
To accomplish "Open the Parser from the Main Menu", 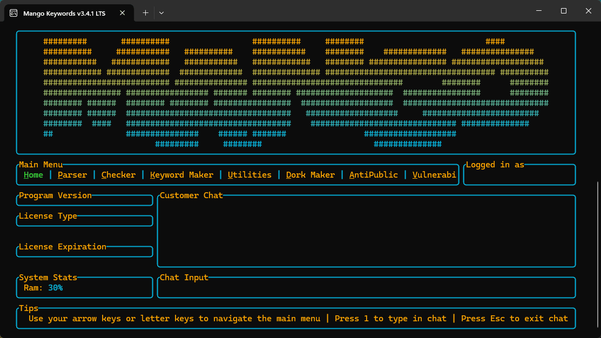I will tap(72, 174).
